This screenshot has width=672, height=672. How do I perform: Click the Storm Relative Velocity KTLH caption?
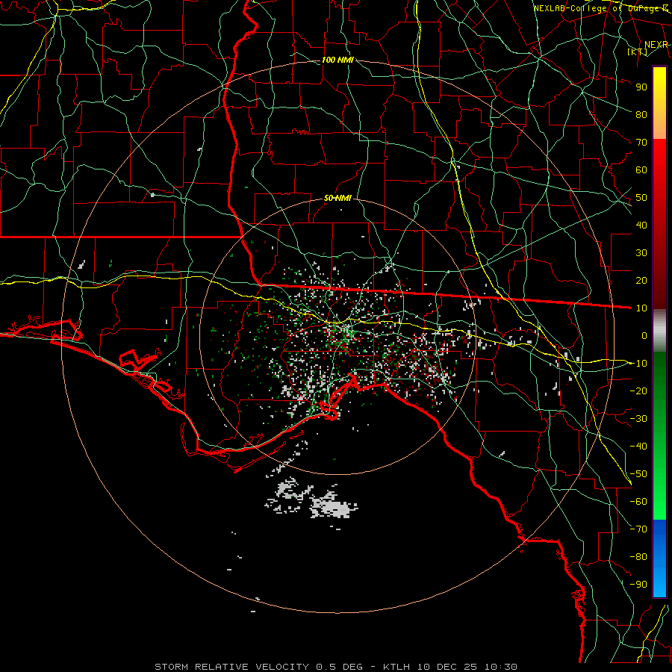(336, 667)
